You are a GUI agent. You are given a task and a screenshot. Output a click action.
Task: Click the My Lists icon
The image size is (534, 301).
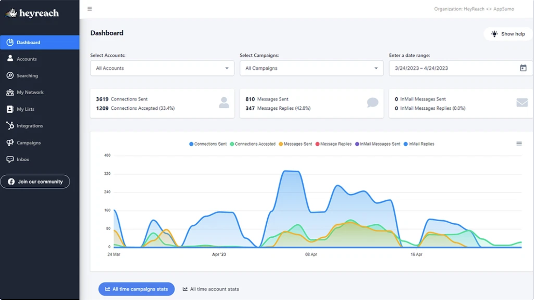(x=10, y=109)
